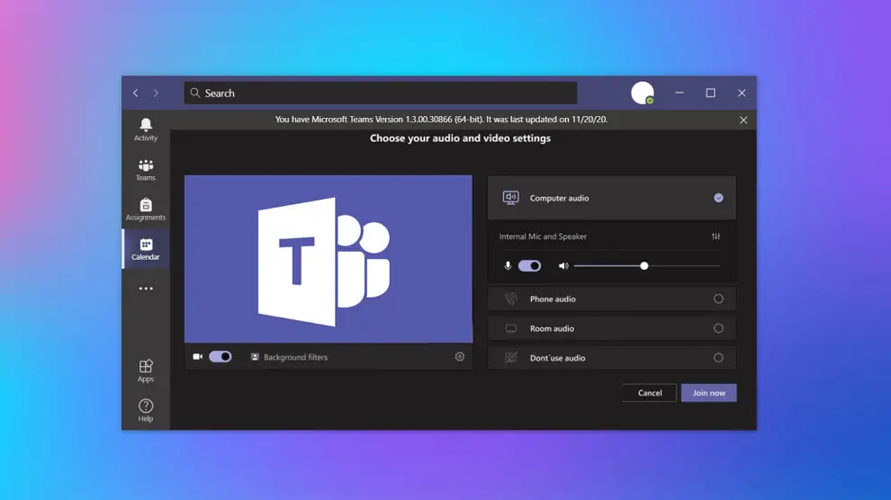
Task: Cancel joining the meeting
Action: point(650,393)
